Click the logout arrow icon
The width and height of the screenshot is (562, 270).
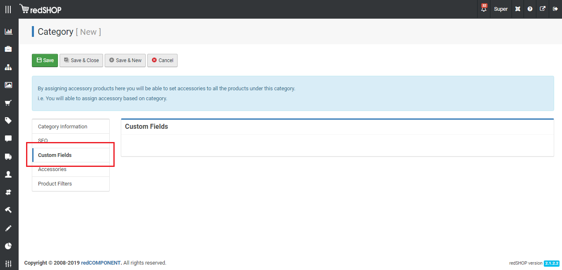click(555, 9)
